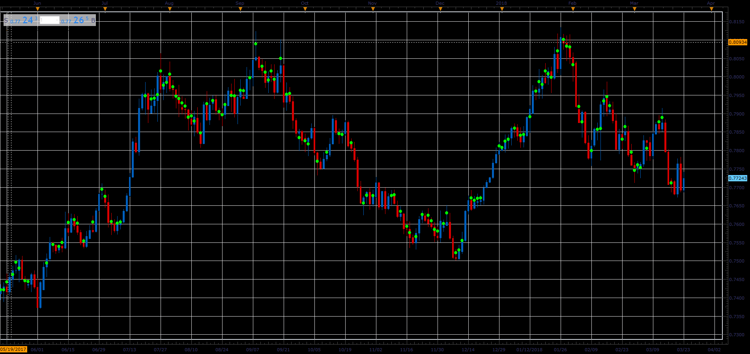The width and height of the screenshot is (750, 354).
Task: Click the 06/29 date axis label
Action: [x=99, y=350]
